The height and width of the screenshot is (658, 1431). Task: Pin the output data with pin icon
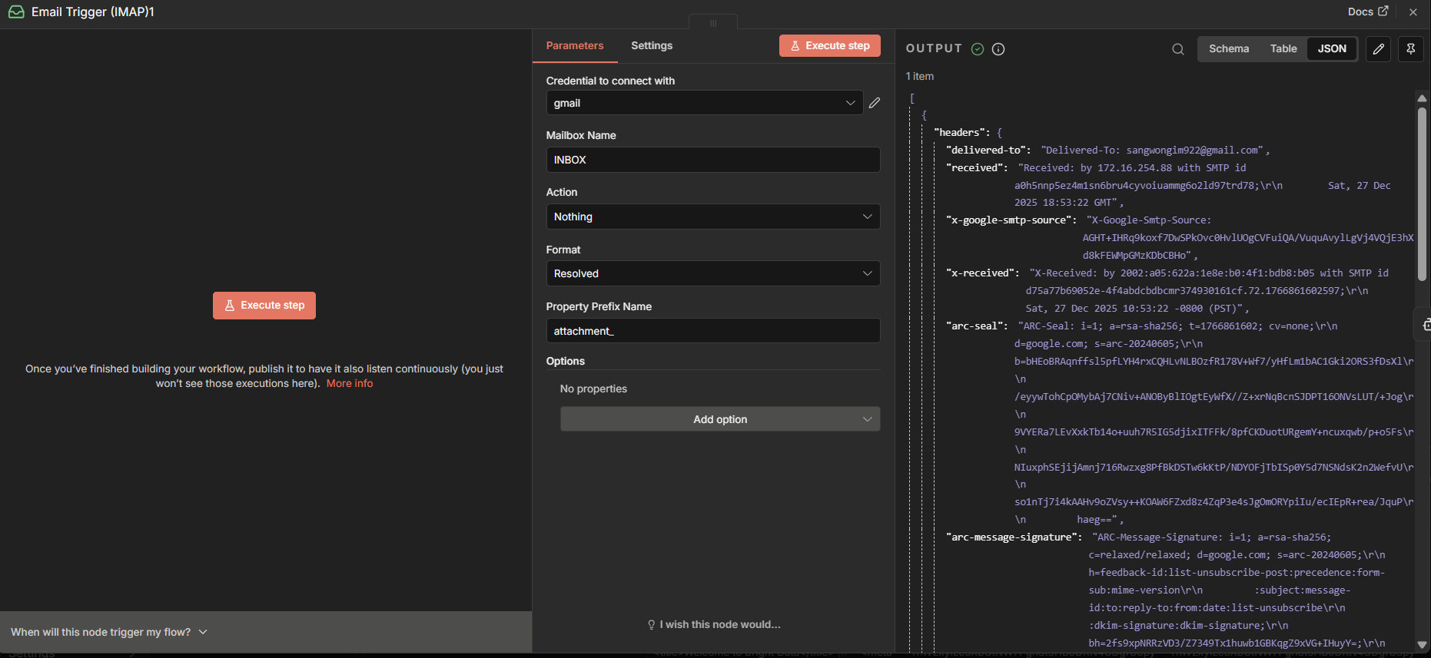tap(1411, 49)
